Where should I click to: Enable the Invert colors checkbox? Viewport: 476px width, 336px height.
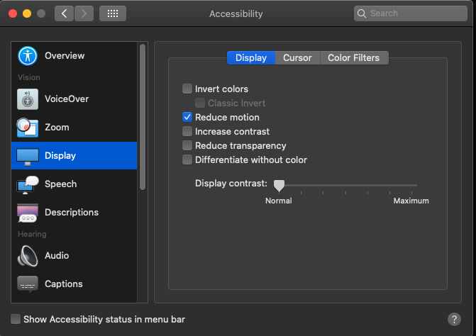point(187,89)
